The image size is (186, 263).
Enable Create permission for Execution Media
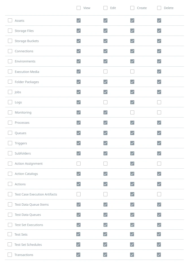[132, 71]
